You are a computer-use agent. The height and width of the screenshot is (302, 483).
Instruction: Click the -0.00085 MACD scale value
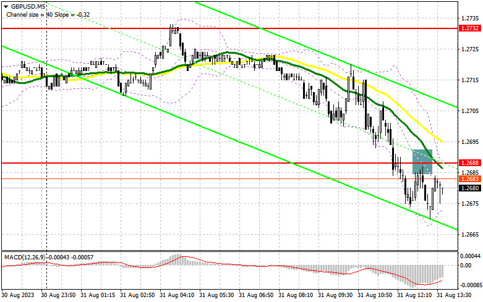470,285
